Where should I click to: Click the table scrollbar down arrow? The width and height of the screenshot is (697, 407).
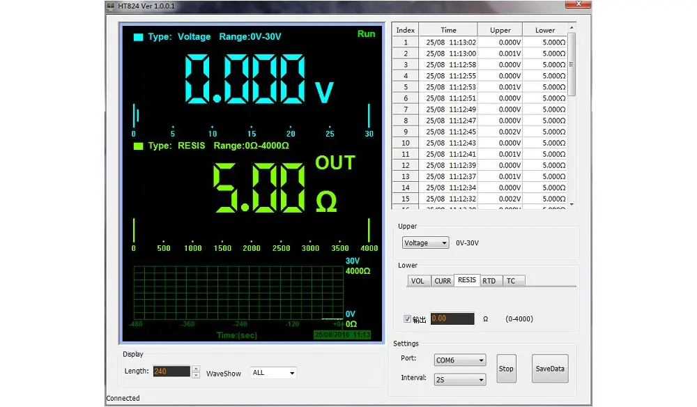572,204
